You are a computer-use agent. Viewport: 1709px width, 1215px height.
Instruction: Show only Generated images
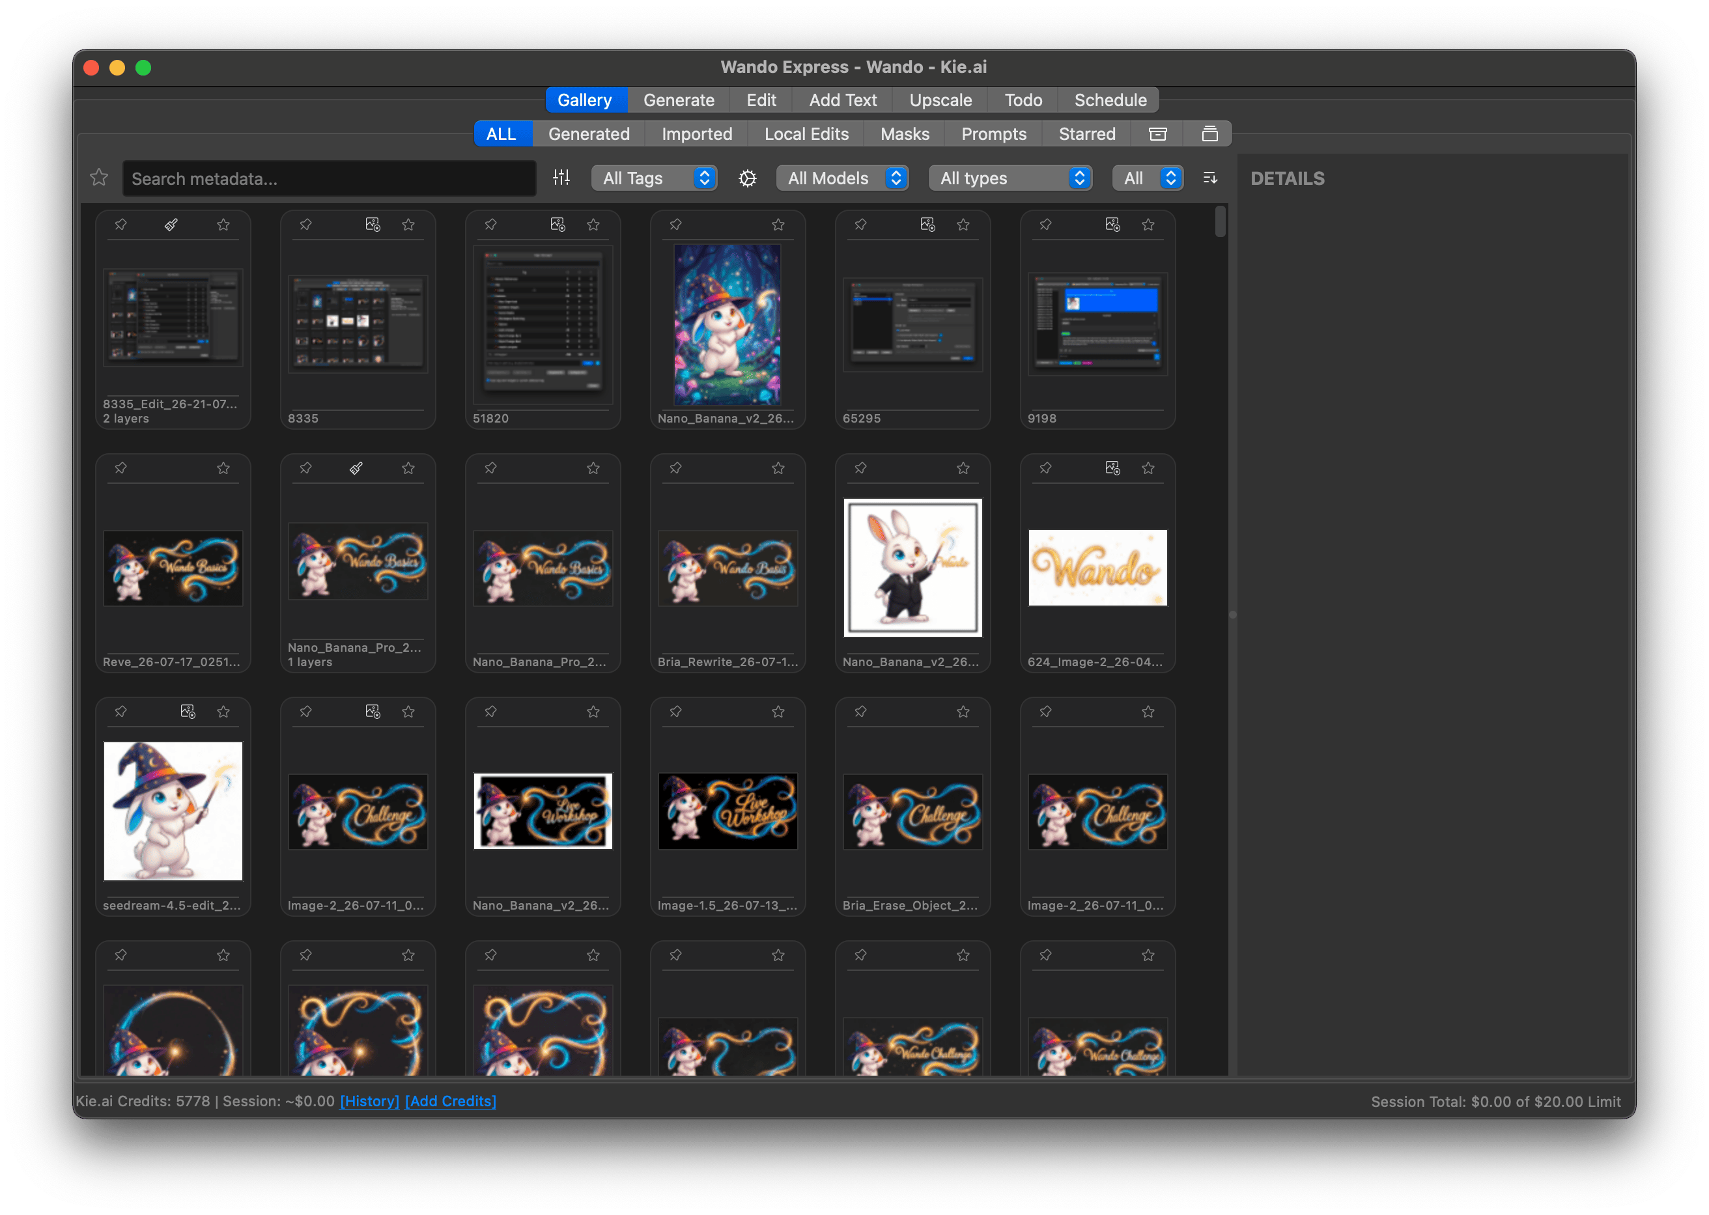click(589, 134)
